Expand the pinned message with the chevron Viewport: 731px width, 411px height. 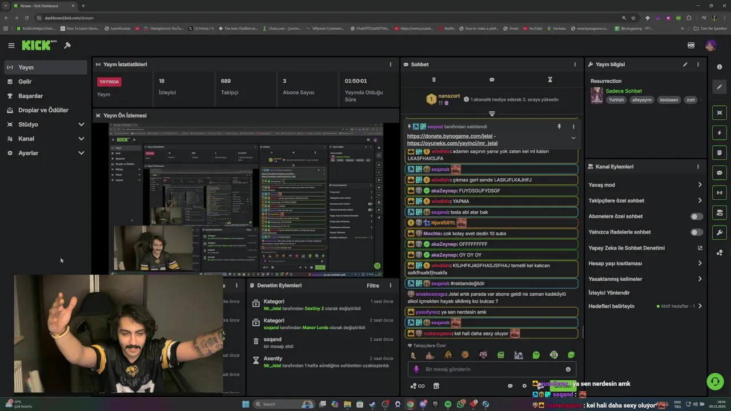pos(573,138)
